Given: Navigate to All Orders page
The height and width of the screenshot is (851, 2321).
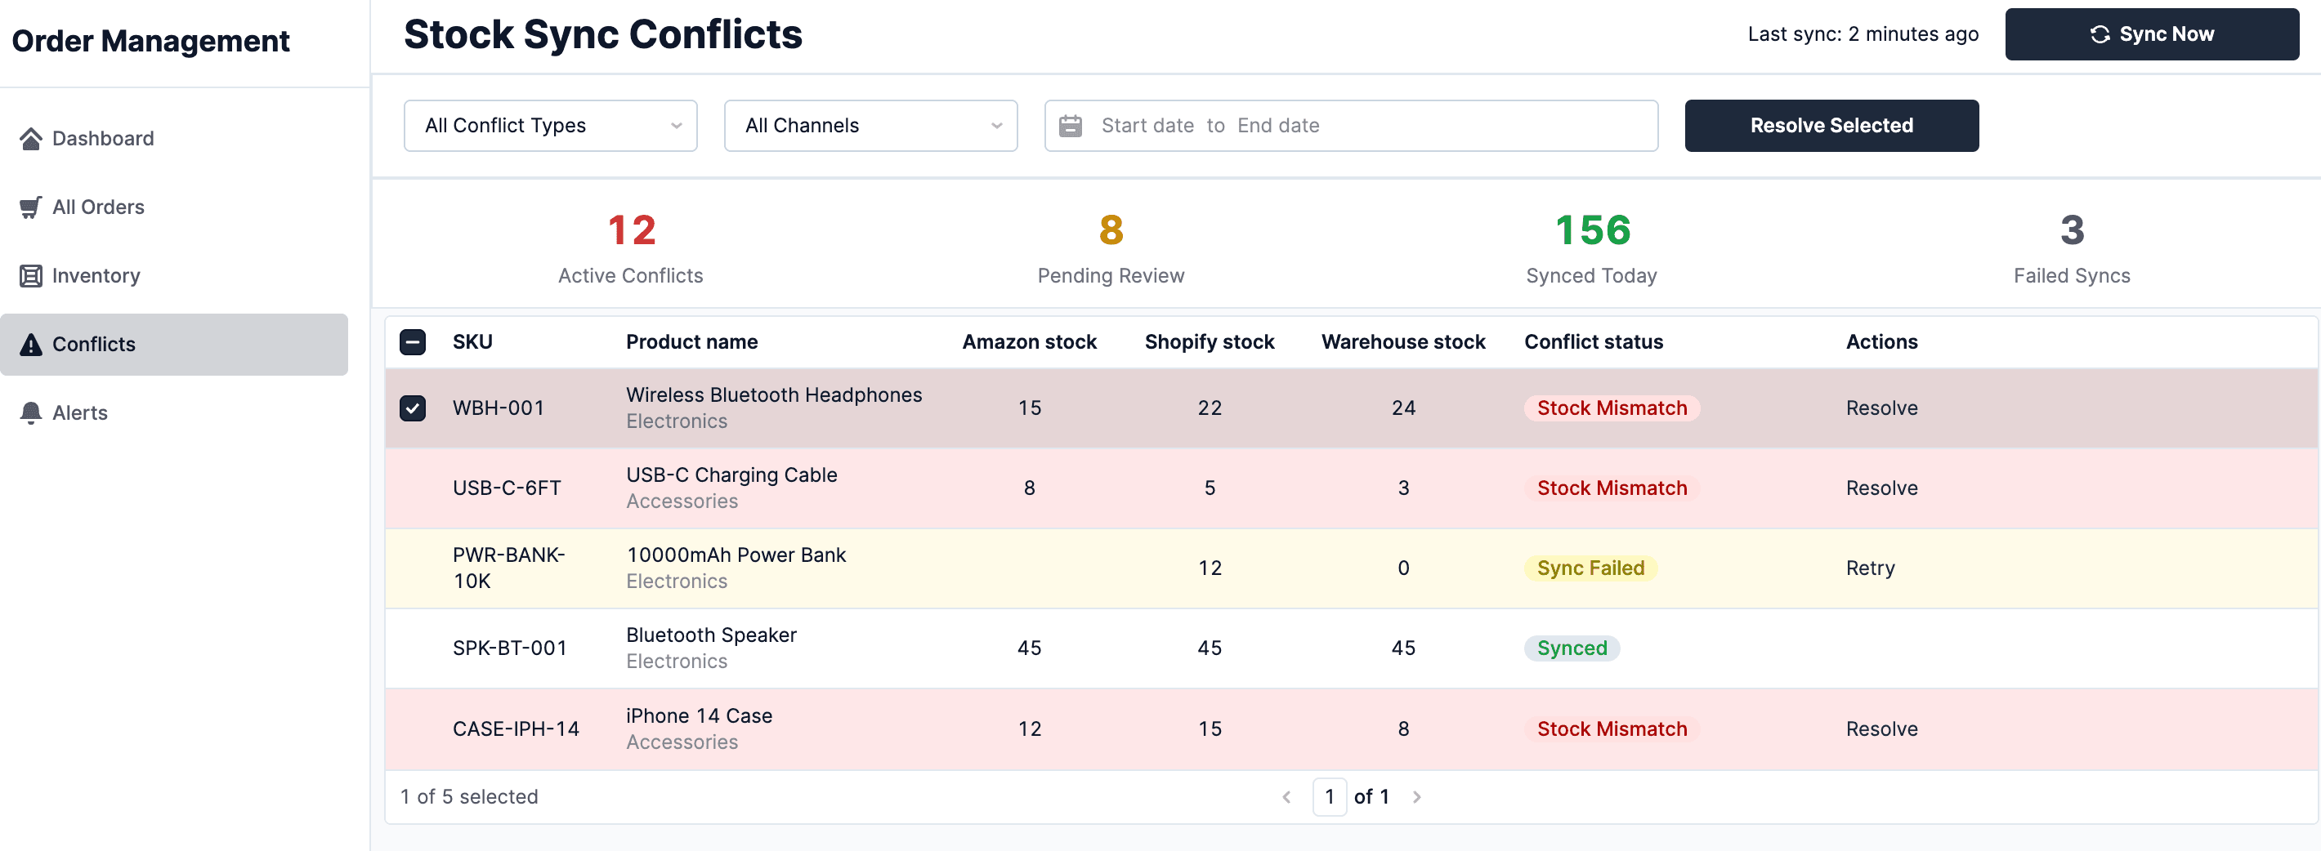Looking at the screenshot, I should (x=97, y=207).
